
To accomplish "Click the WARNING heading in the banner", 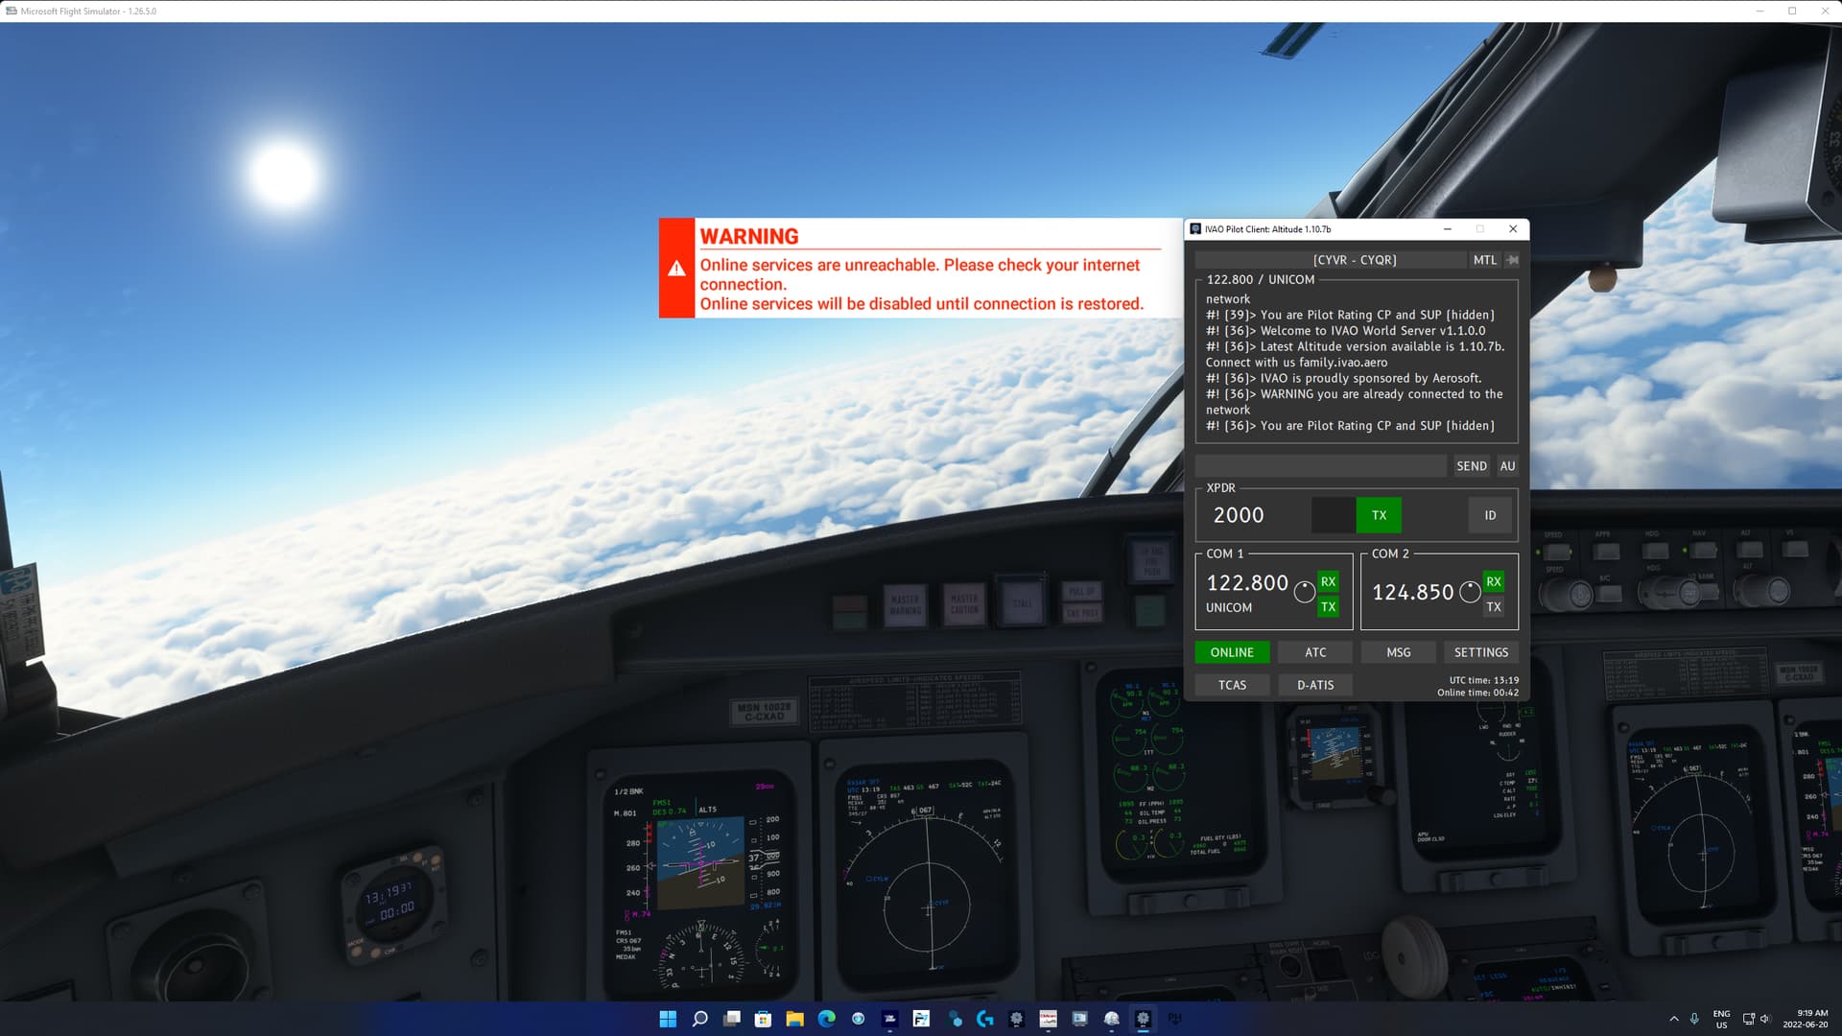I will click(748, 236).
